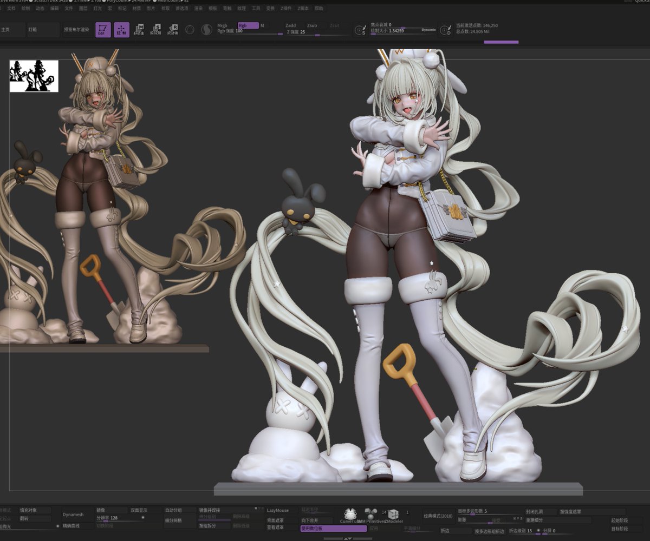Viewport: 650px width, 541px height.
Task: Toggle the Dynamic brush size option
Action: (428, 30)
